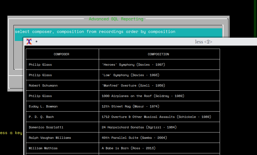Select the 24 Harpsichord Sonatas entry

tap(139, 127)
